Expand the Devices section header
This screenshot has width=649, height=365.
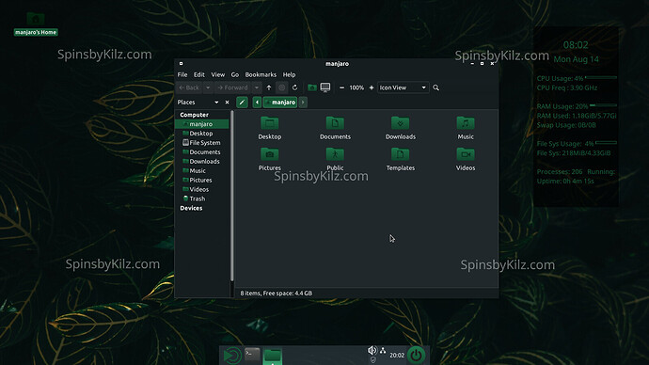pos(191,208)
